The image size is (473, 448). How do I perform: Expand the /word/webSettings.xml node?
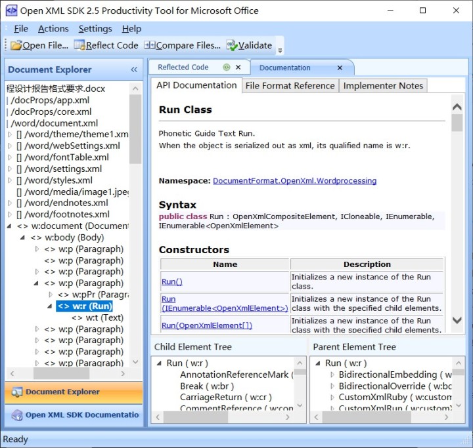(10, 146)
